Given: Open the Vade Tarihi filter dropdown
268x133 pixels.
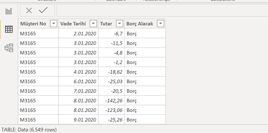Looking at the screenshot, I should (x=93, y=24).
